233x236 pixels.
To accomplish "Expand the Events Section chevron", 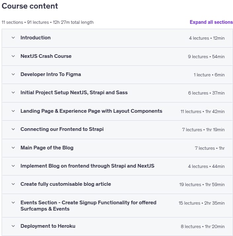I will (13, 203).
